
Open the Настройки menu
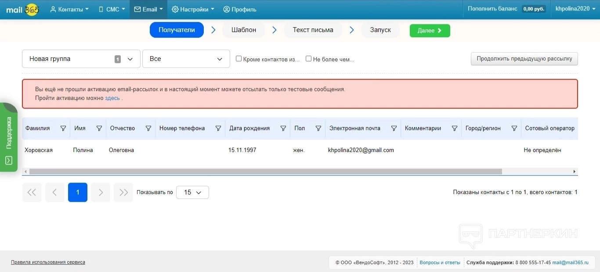click(x=193, y=9)
